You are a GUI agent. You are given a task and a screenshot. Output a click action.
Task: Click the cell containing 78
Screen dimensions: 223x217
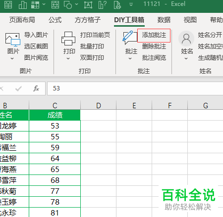pyautogui.click(x=55, y=202)
